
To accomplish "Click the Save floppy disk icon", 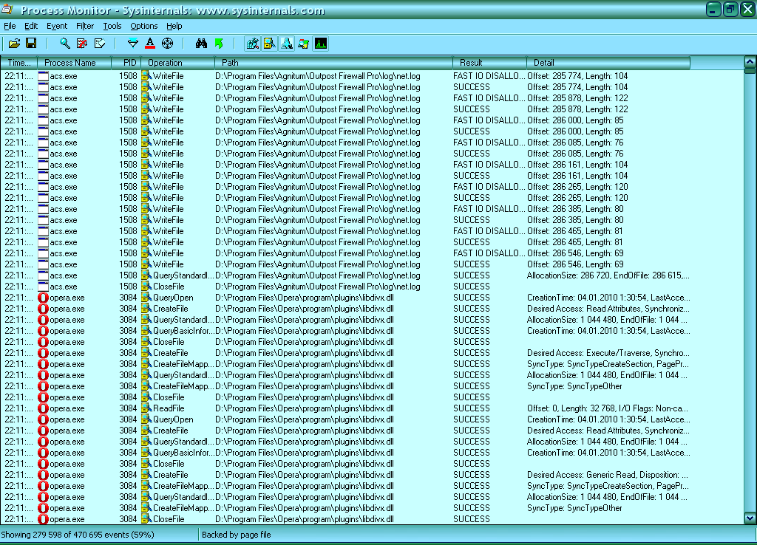I will click(31, 44).
